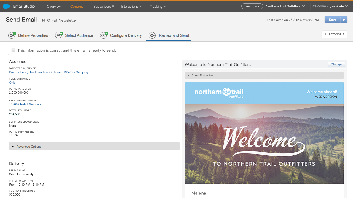Click the WEB VERSION link in email preview

[326, 97]
